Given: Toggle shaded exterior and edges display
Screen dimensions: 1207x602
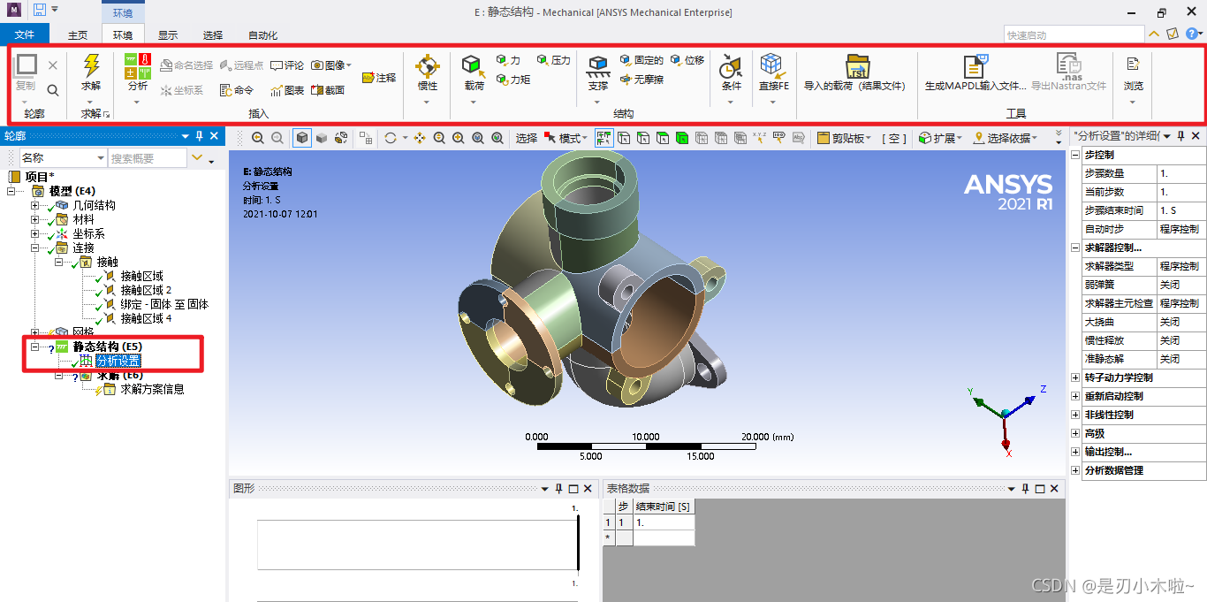Looking at the screenshot, I should point(302,138).
